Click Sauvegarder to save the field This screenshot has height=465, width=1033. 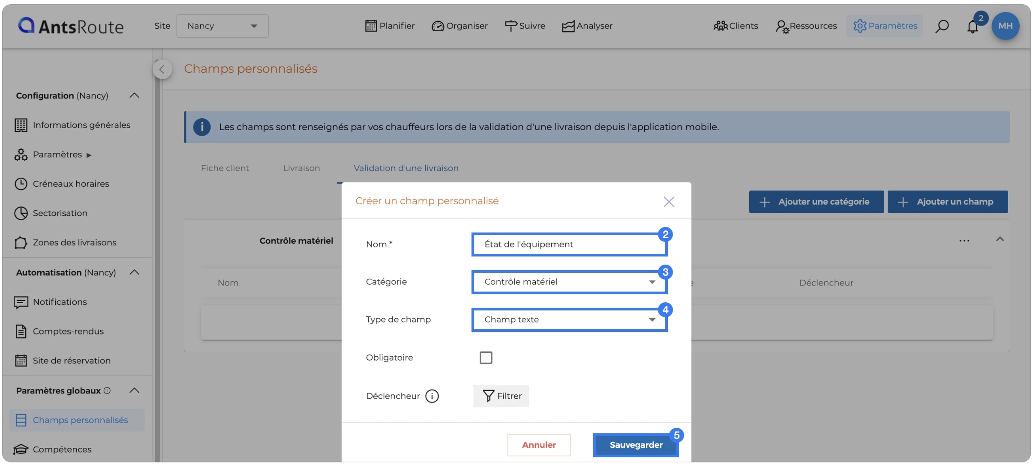[x=636, y=445]
